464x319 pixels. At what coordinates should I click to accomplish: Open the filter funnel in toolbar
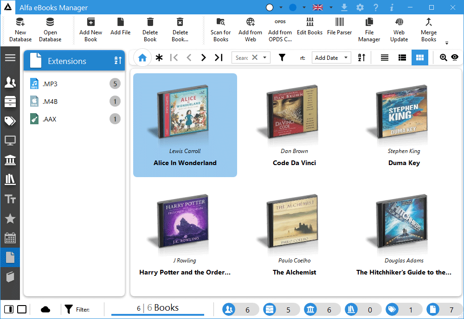tap(282, 57)
